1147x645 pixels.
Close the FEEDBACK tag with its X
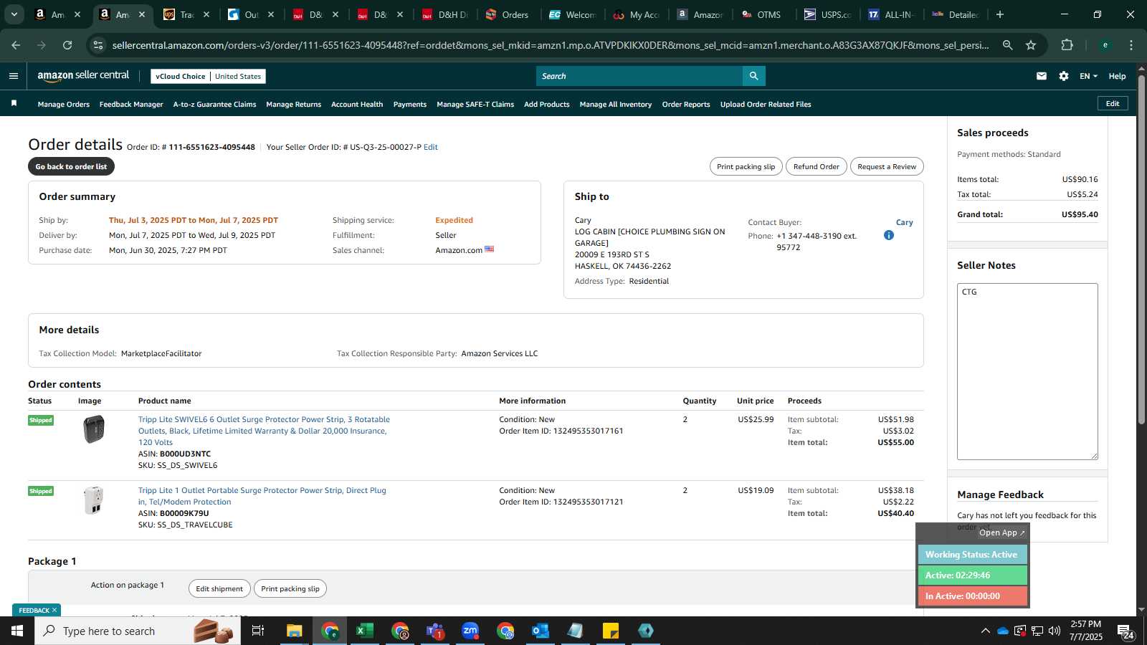[54, 610]
